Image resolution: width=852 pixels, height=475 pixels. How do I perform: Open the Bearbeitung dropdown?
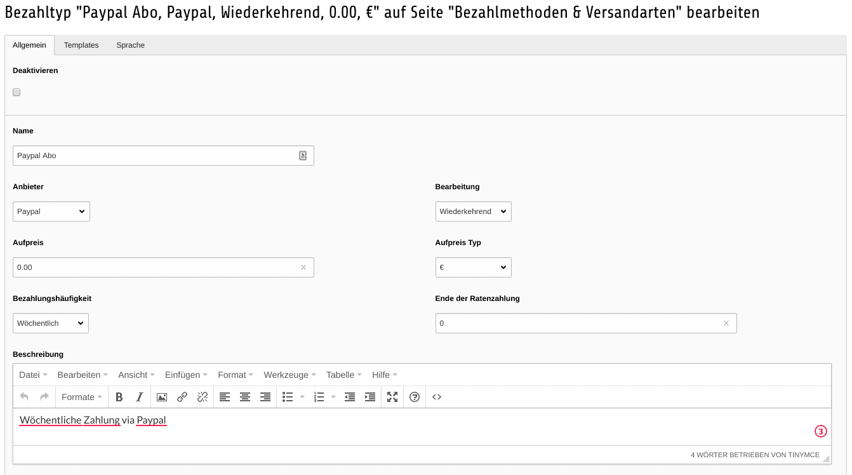pyautogui.click(x=474, y=211)
